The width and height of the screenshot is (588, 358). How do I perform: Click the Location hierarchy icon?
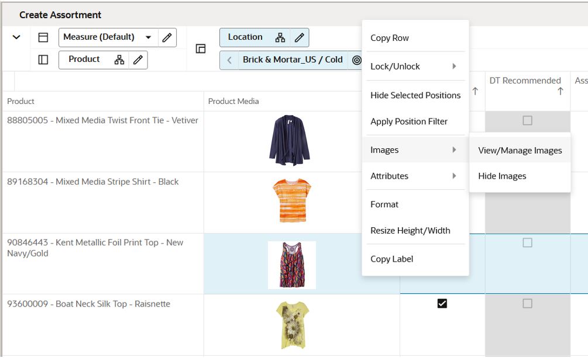point(280,37)
